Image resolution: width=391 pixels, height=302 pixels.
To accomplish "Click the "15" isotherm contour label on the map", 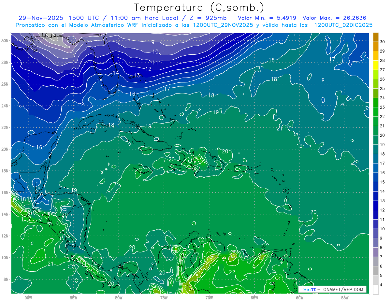I will (100, 81).
